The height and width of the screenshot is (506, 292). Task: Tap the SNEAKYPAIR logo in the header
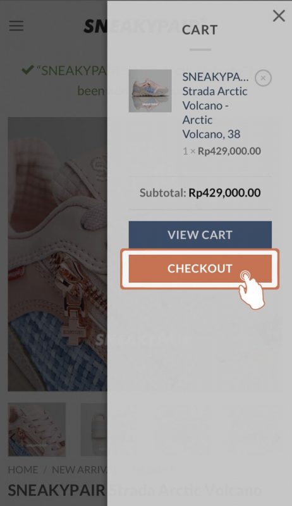coord(95,27)
